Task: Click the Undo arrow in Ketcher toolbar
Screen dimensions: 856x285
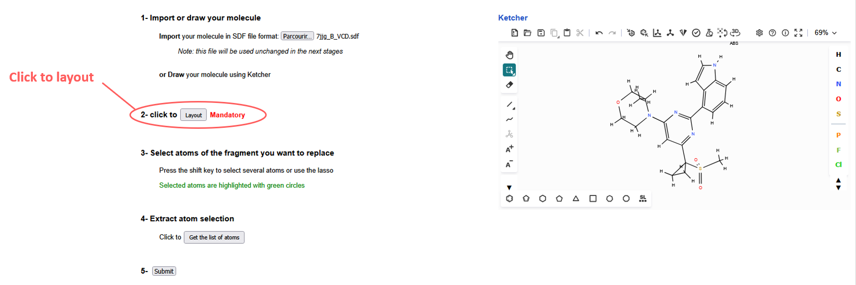Action: point(599,33)
